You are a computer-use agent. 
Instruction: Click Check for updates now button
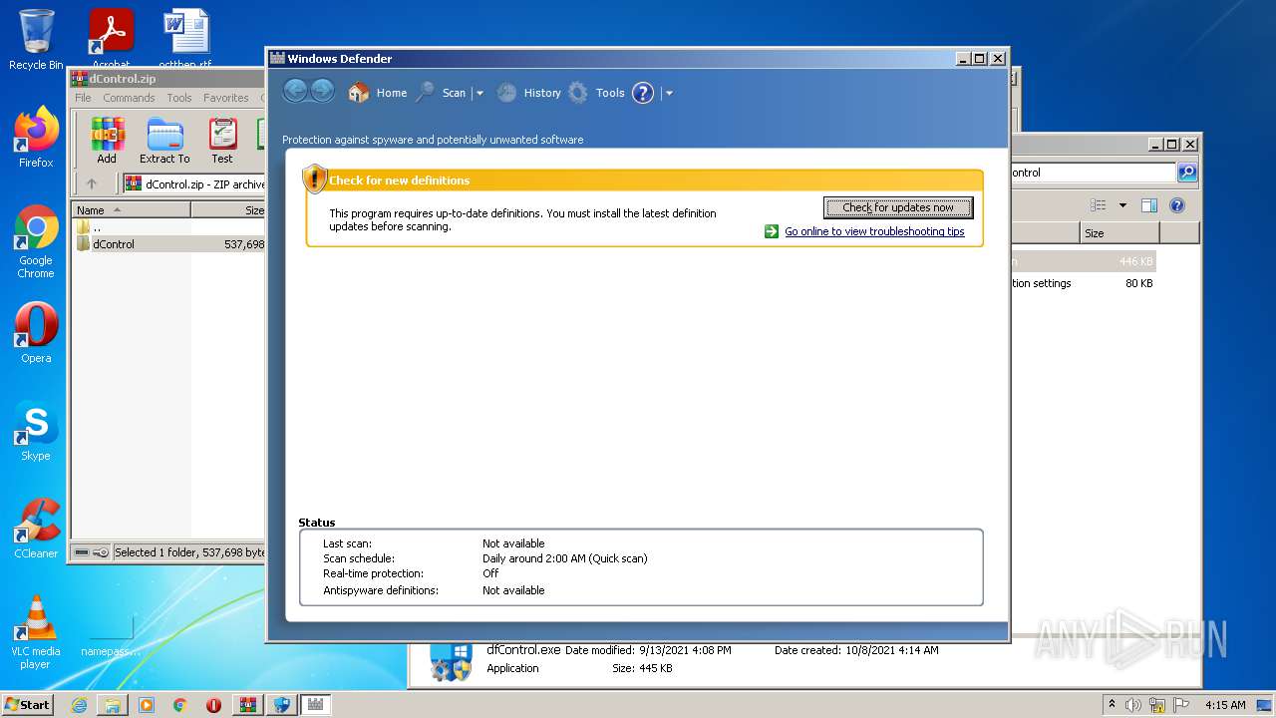tap(898, 207)
